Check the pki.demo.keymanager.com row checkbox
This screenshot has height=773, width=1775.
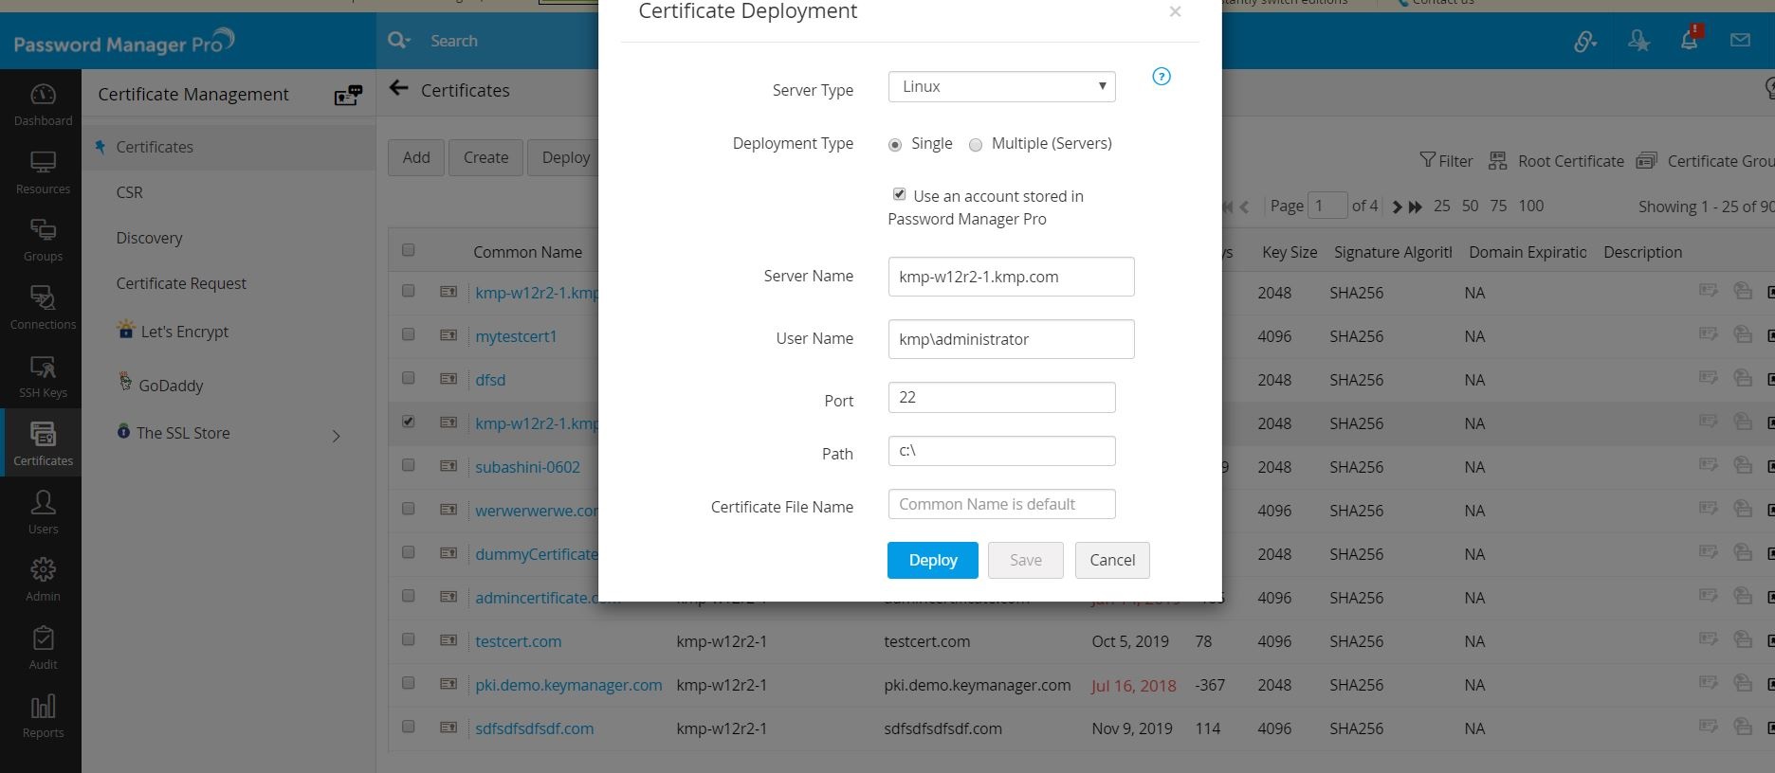(409, 683)
